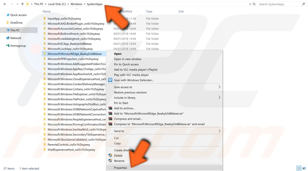Select the microsoft.creddialoghost folder
This screenshot has width=308, height=171.
(74, 39)
